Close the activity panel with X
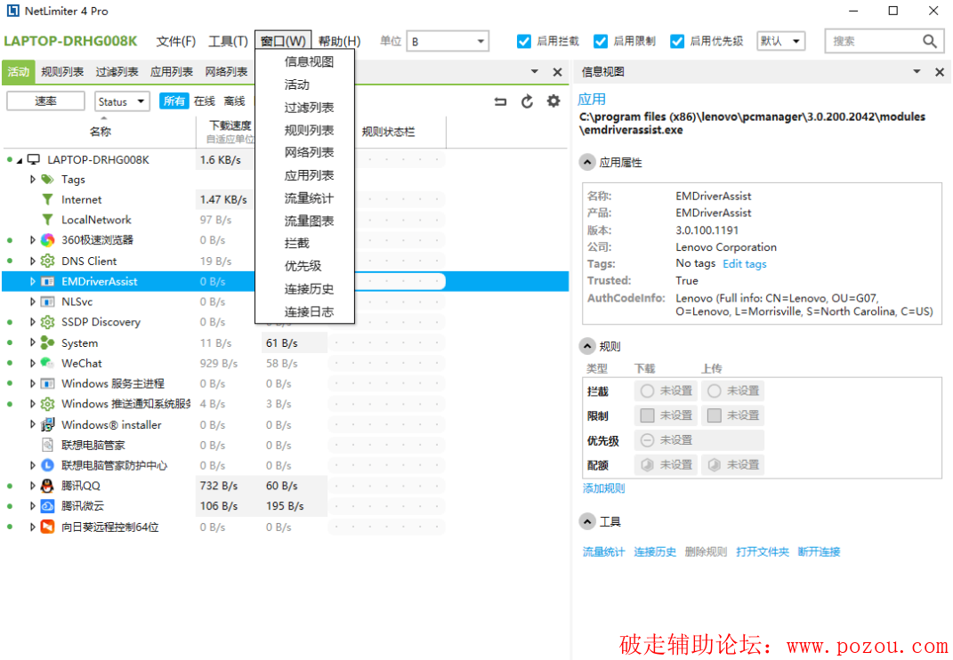The image size is (953, 660). click(x=557, y=72)
